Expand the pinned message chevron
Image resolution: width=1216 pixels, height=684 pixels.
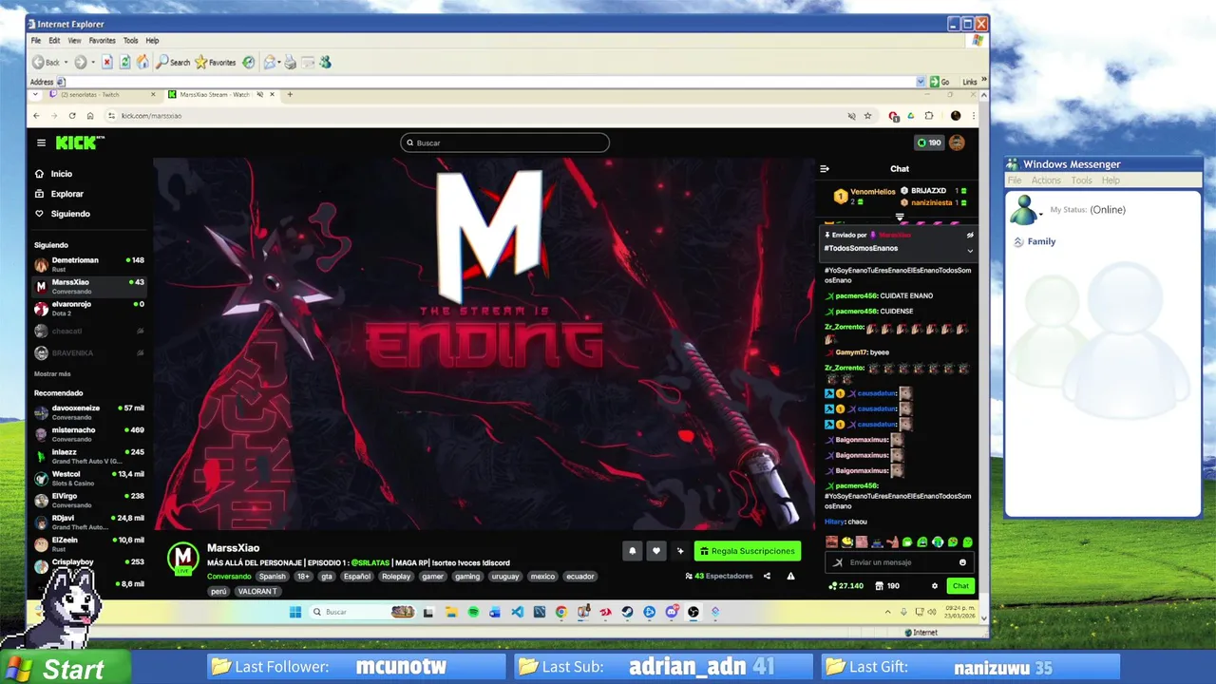coord(970,251)
